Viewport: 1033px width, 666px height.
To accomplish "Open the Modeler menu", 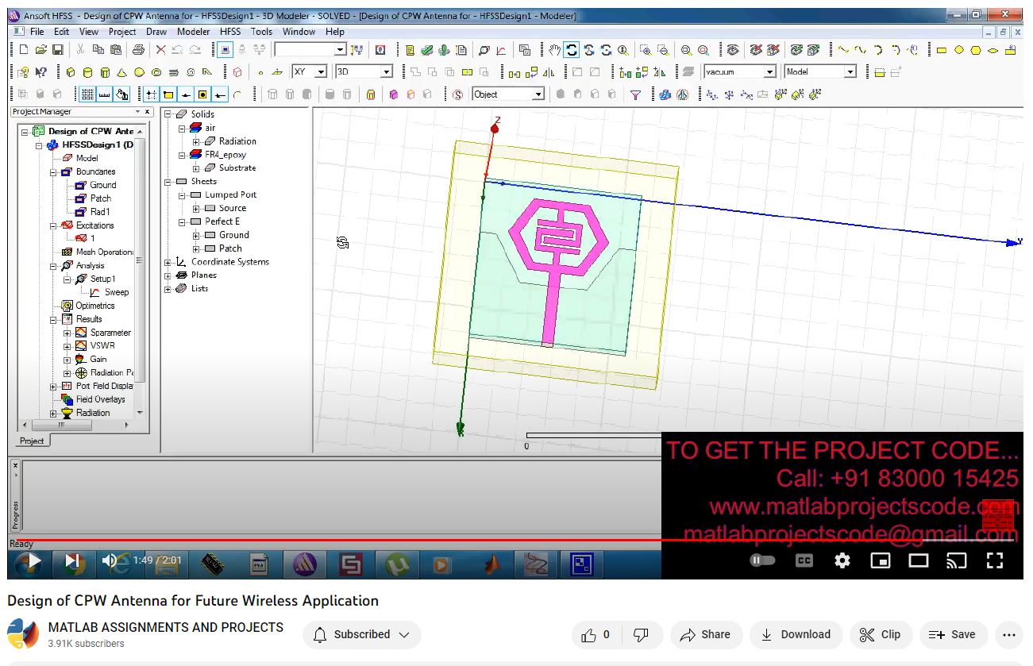I will (x=193, y=32).
